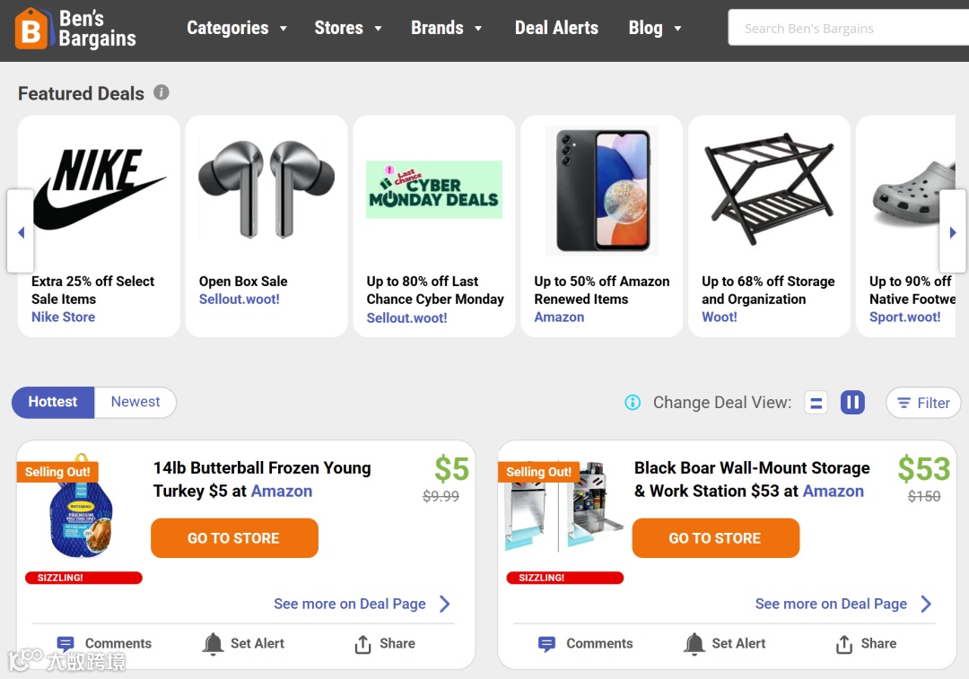Screen dimensions: 969x679
Task: Click Share icon on Black Boar deal
Action: point(844,644)
